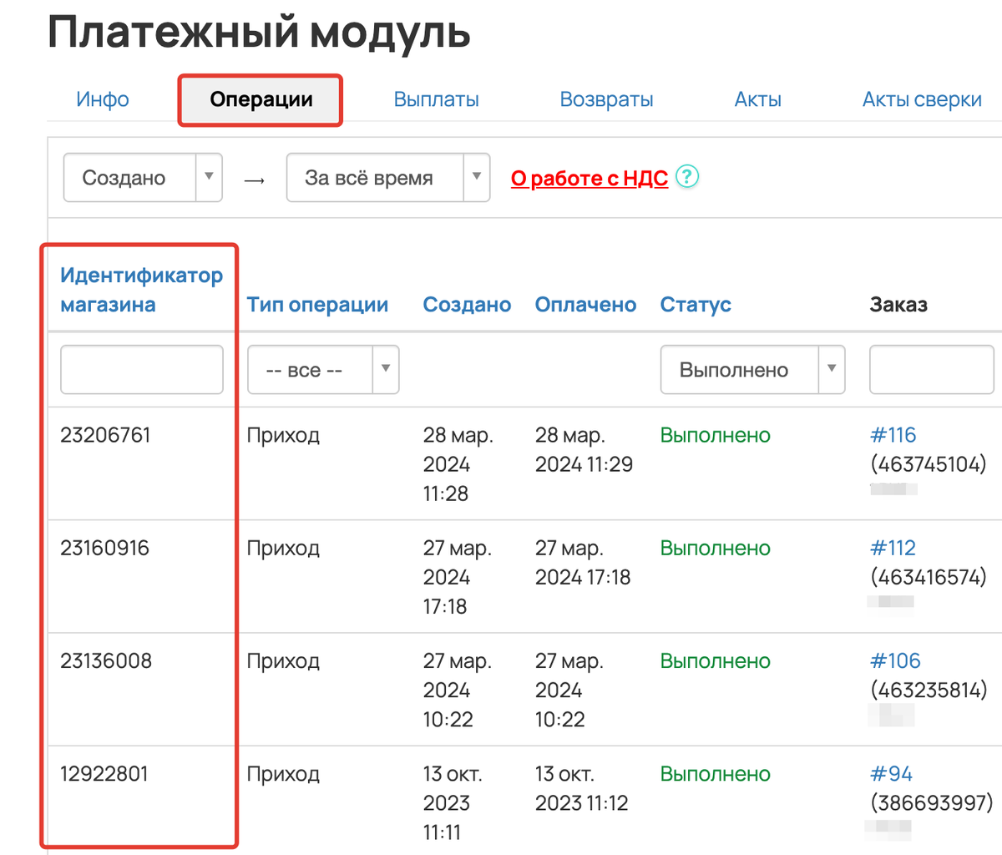1002x855 pixels.
Task: Open order #94 link
Action: coord(891,773)
